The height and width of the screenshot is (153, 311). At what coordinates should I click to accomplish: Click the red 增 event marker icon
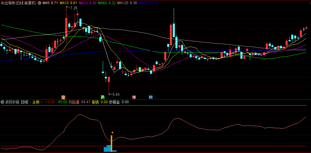tap(134, 97)
